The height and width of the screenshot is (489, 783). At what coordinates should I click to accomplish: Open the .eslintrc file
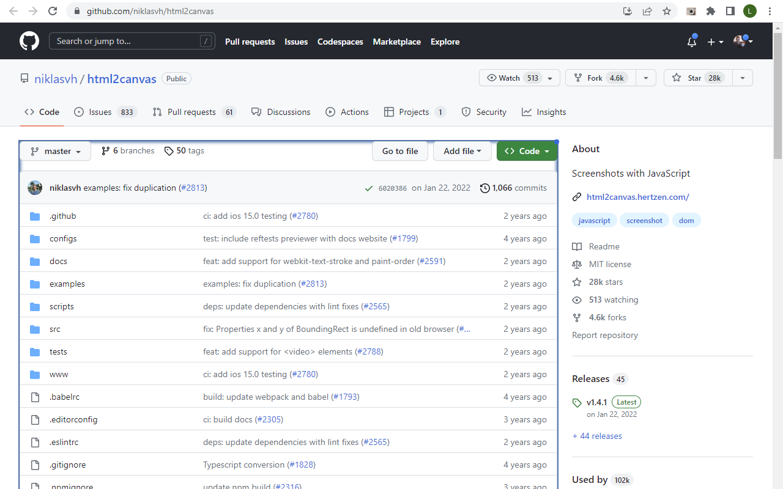coord(64,442)
